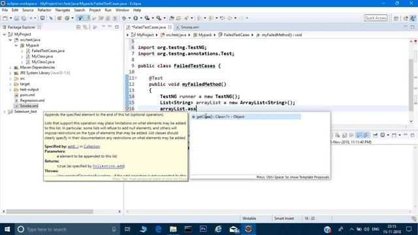Open the Refactor menu

click(x=44, y=10)
